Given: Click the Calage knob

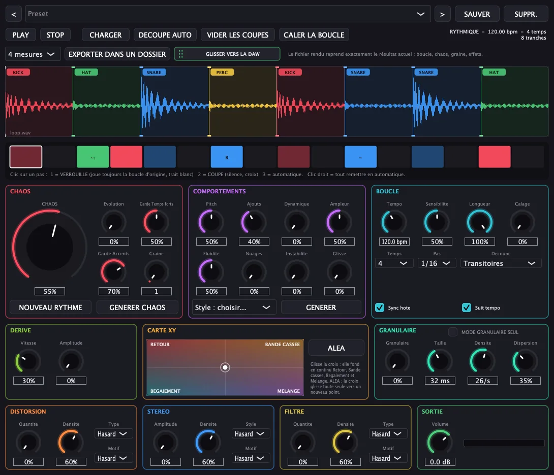Looking at the screenshot, I should (522, 222).
